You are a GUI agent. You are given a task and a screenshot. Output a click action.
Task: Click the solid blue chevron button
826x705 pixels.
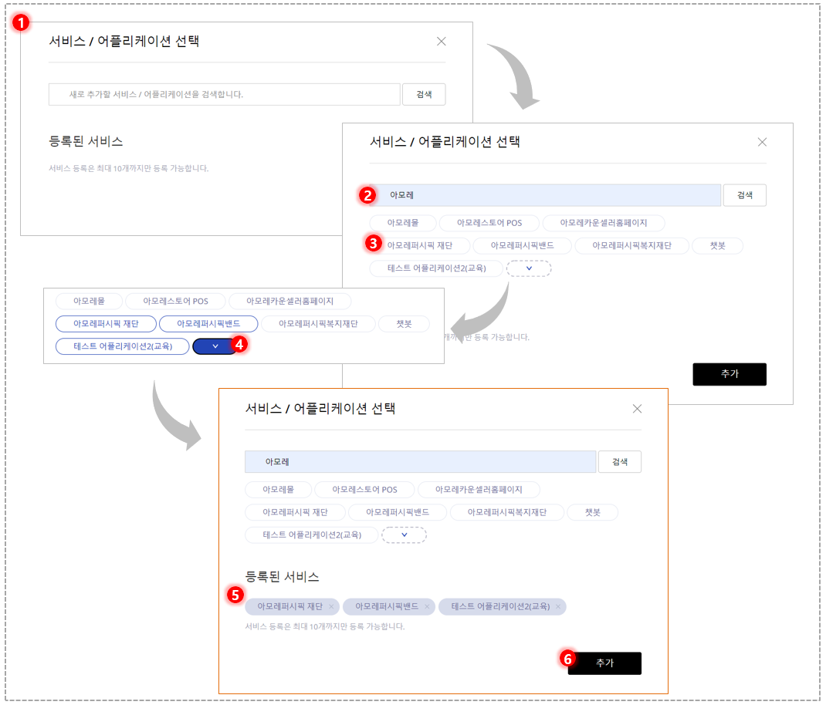215,346
